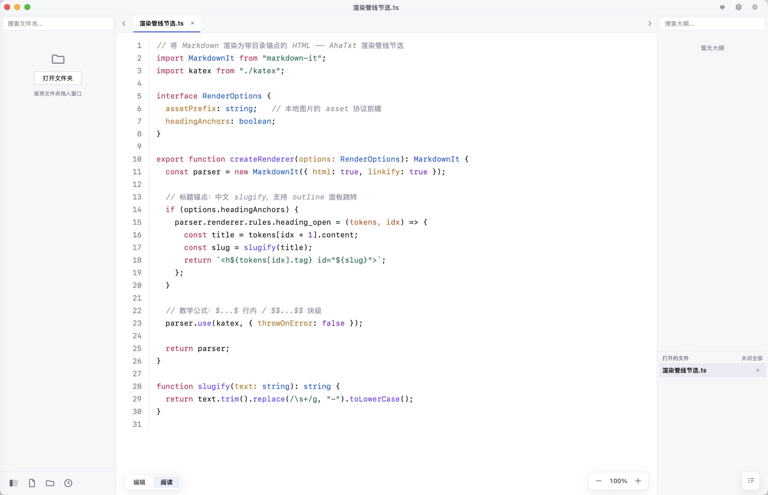Click 关闭全部 link
Viewport: 768px width, 495px height.
[752, 358]
